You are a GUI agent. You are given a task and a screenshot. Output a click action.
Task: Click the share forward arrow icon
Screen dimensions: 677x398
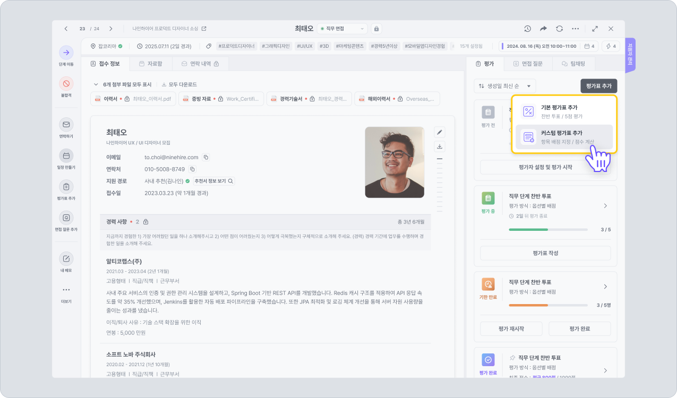tap(543, 29)
